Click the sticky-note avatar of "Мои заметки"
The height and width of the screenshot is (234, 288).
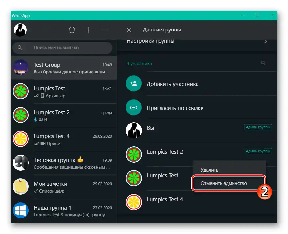point(20,186)
